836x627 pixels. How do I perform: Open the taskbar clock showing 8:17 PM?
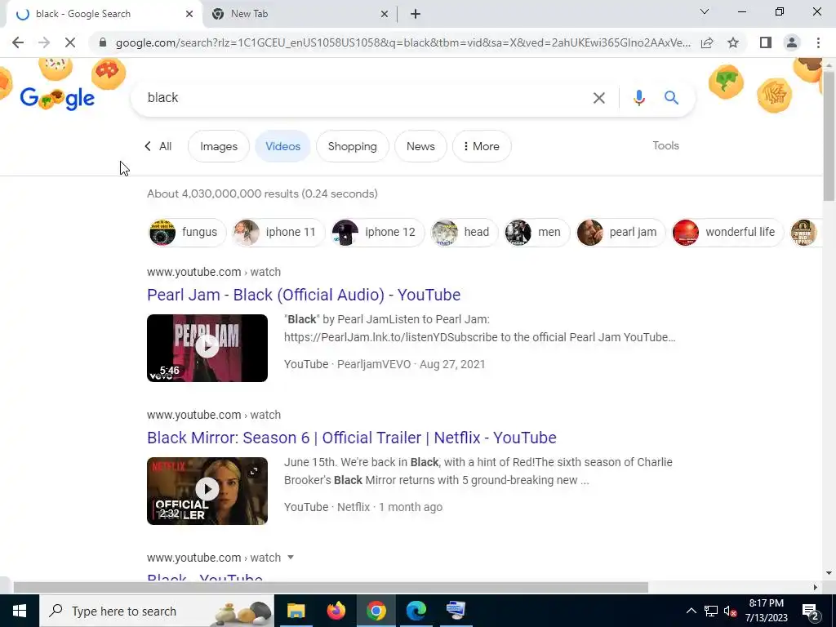[766, 611]
